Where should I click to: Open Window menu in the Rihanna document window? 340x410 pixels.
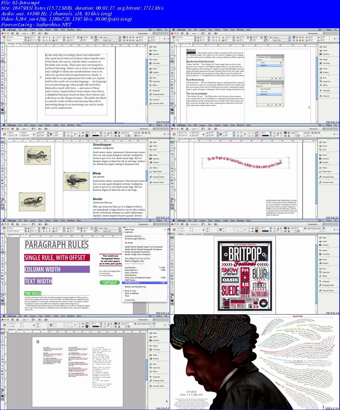click(x=240, y=30)
